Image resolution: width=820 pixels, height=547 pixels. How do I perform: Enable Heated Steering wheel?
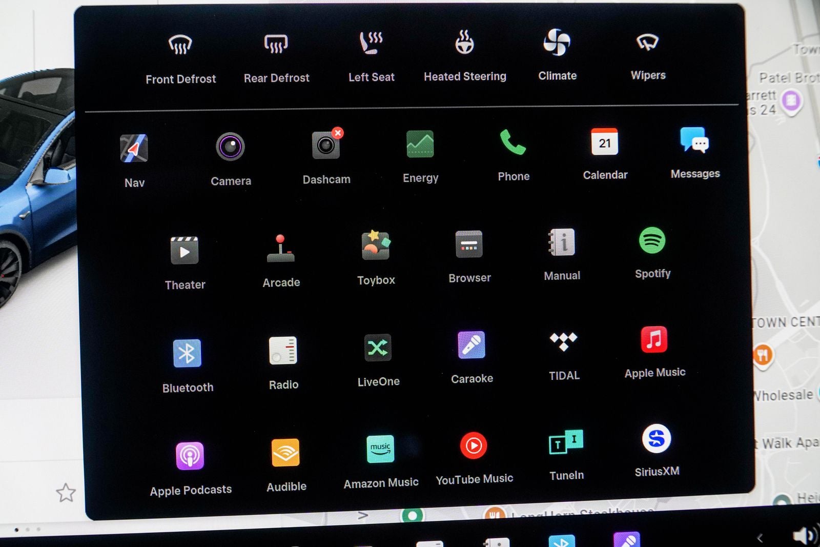pos(464,43)
